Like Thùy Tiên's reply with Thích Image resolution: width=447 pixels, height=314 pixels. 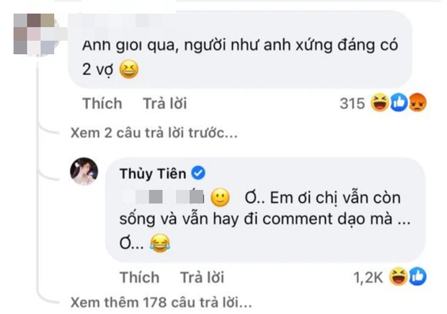pos(139,276)
